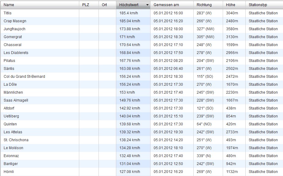
Task: Select the Uetliberg station row
Action: pos(11,116)
